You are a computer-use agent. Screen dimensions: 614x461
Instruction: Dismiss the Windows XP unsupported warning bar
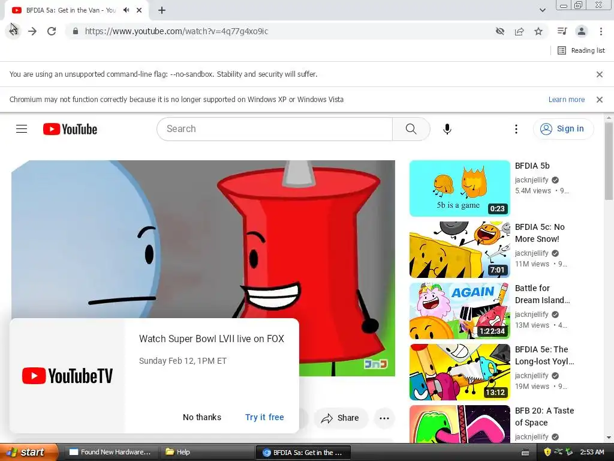(x=599, y=100)
